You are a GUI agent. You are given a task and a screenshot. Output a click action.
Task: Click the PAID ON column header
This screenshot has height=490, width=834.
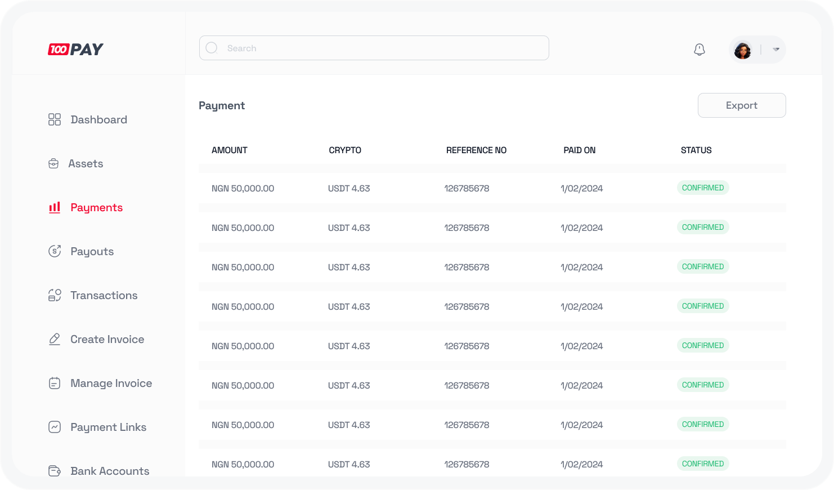coord(579,150)
